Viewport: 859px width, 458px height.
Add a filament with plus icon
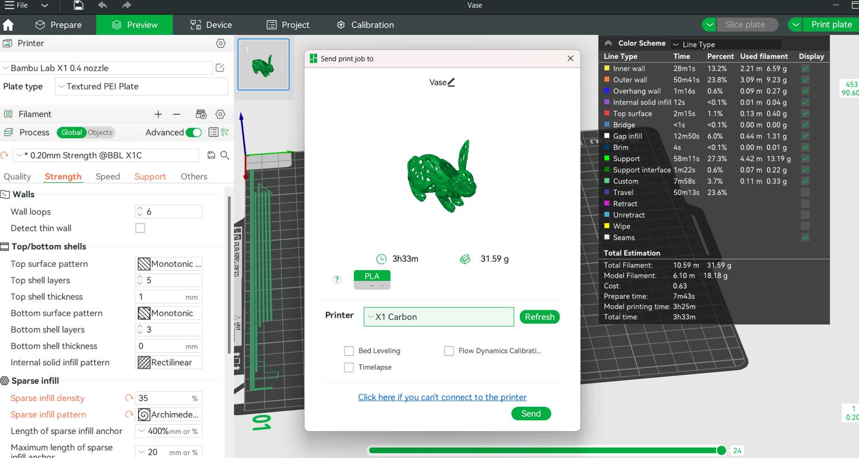158,114
